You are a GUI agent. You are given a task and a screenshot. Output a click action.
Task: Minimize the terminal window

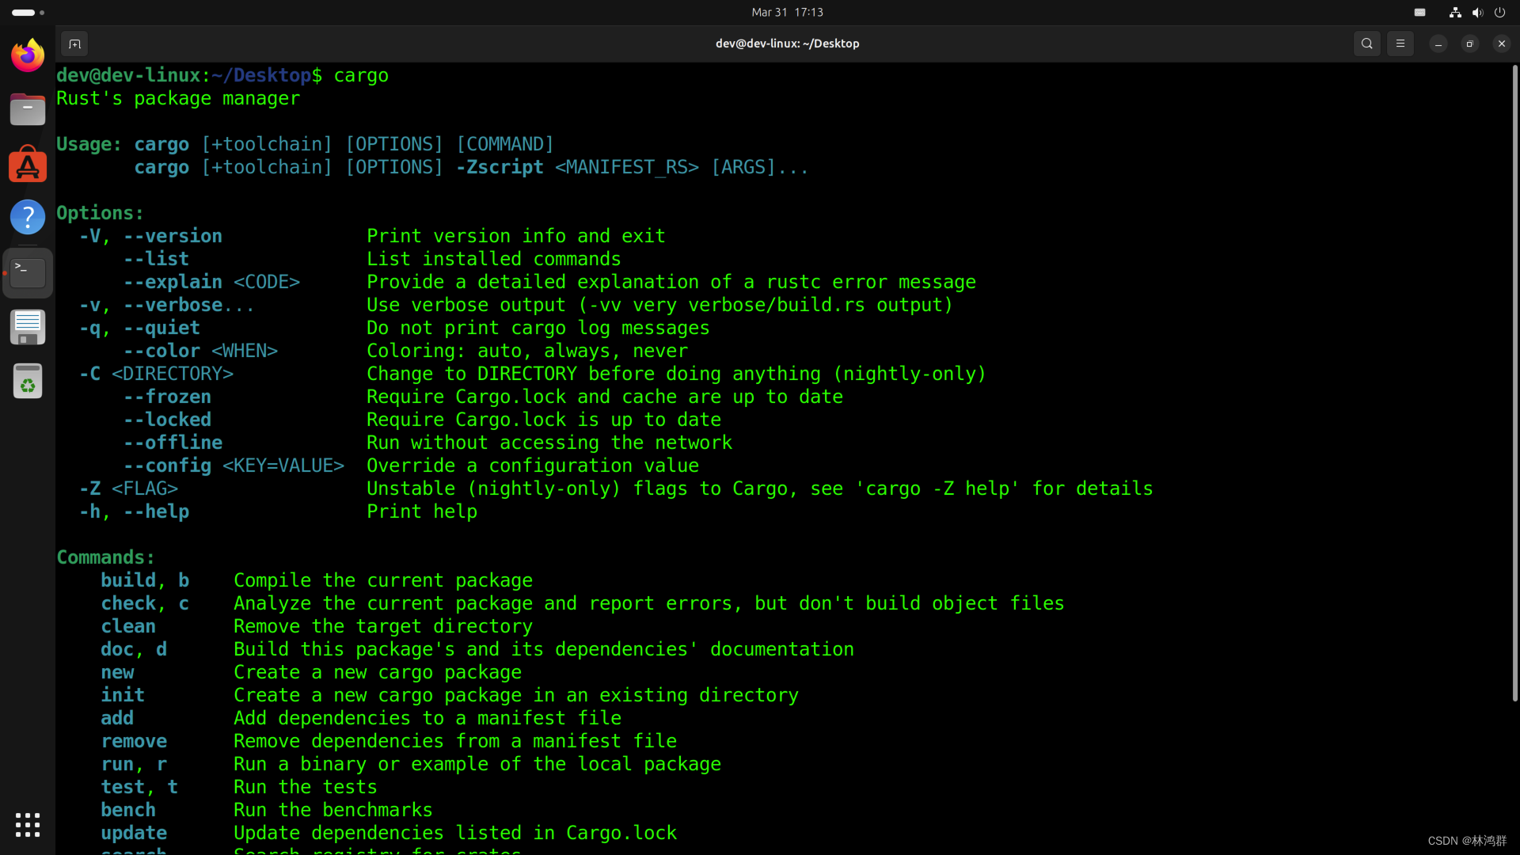pyautogui.click(x=1438, y=44)
